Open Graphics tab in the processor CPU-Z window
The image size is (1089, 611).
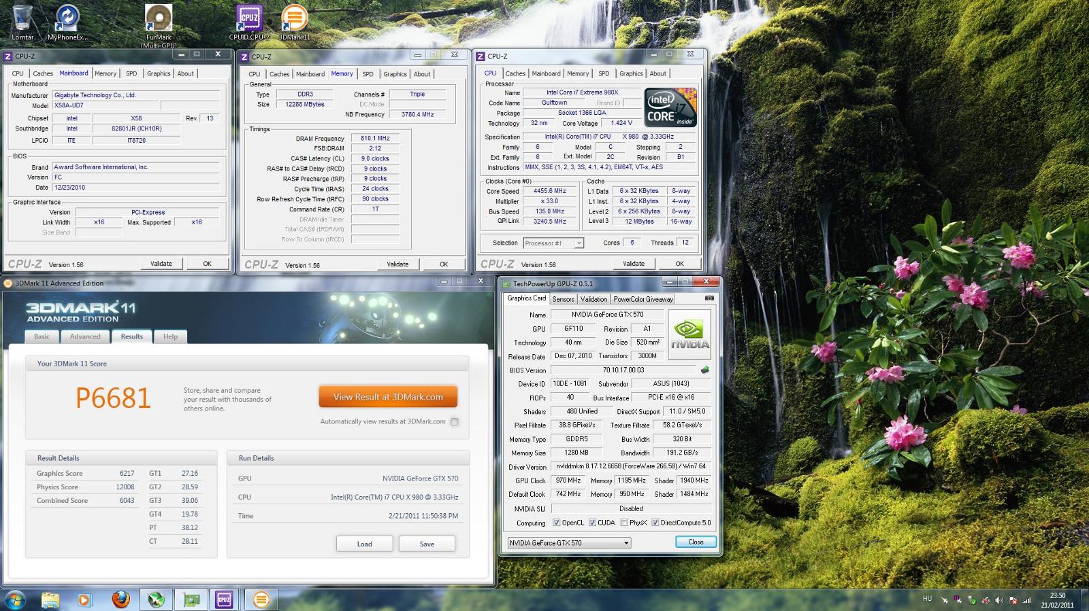(x=631, y=73)
